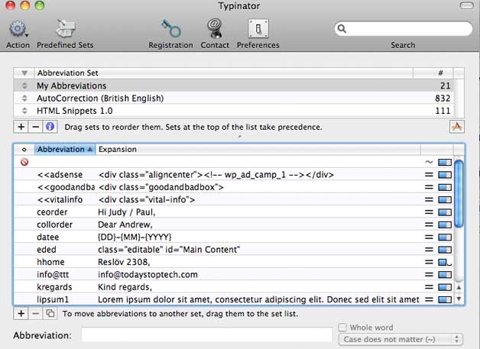Image resolution: width=480 pixels, height=349 pixels.
Task: Open the Action gear menu
Action: [x=18, y=29]
